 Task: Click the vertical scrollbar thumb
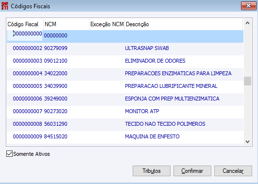click(247, 81)
